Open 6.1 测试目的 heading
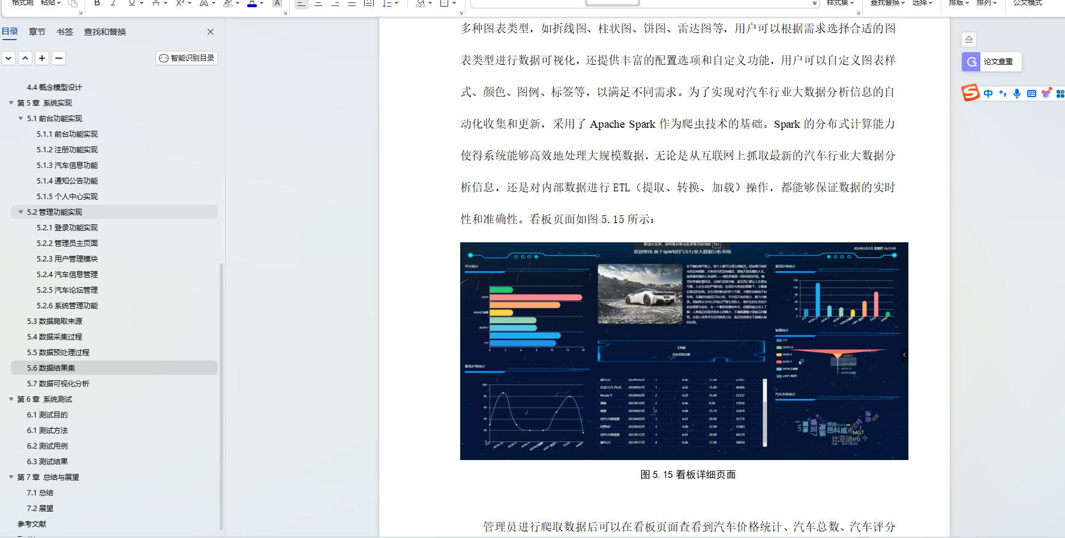 (x=47, y=415)
